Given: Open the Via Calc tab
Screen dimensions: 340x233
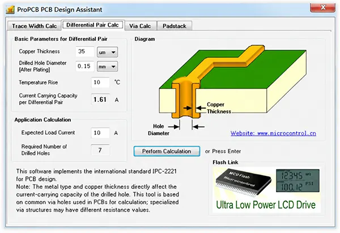Looking at the screenshot, I should [x=140, y=26].
